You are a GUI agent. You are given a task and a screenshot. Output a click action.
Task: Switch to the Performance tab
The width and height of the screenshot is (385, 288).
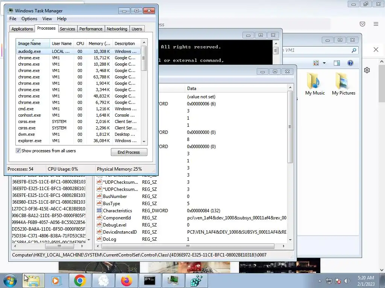point(91,29)
